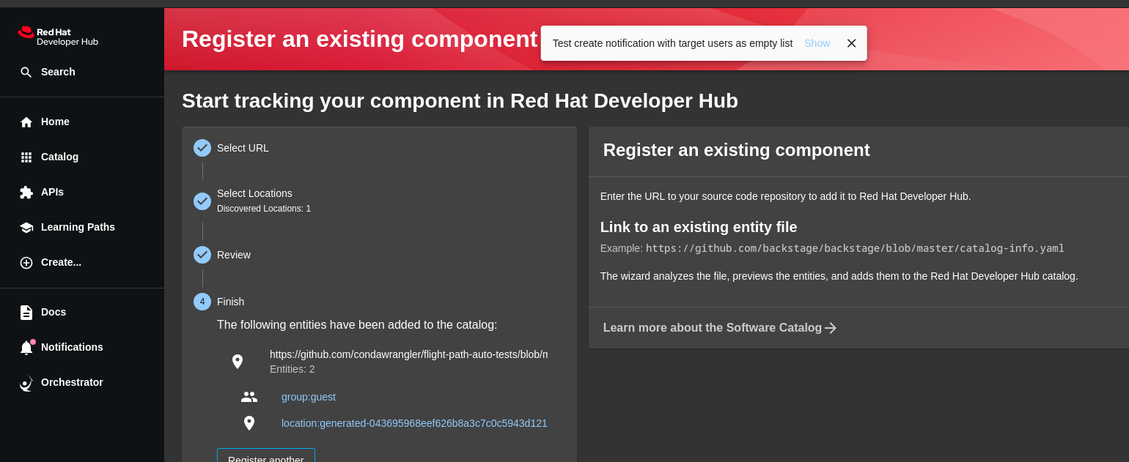Click the Search magnifier icon in sidebar

coord(26,72)
